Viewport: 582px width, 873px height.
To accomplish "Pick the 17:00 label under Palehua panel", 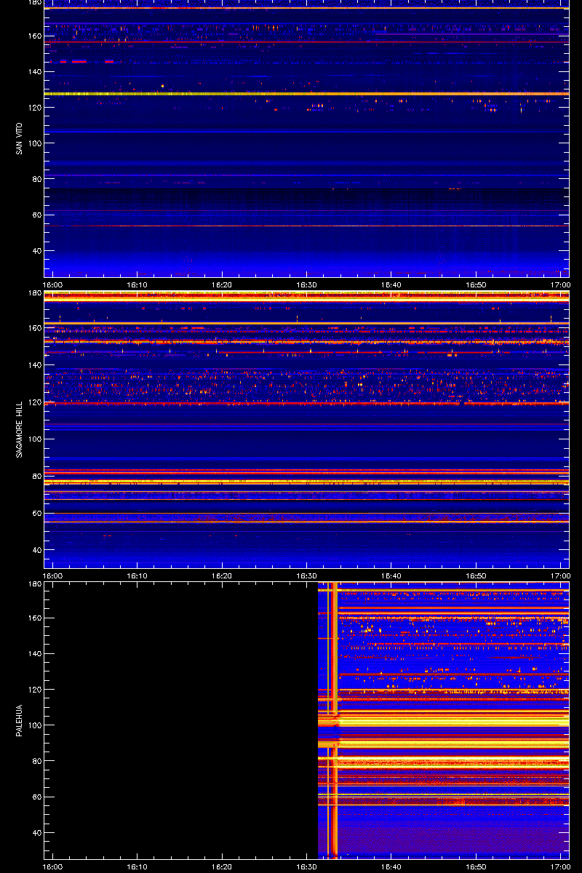I will [560, 866].
